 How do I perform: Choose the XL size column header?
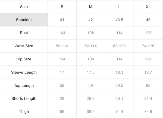point(148,7)
